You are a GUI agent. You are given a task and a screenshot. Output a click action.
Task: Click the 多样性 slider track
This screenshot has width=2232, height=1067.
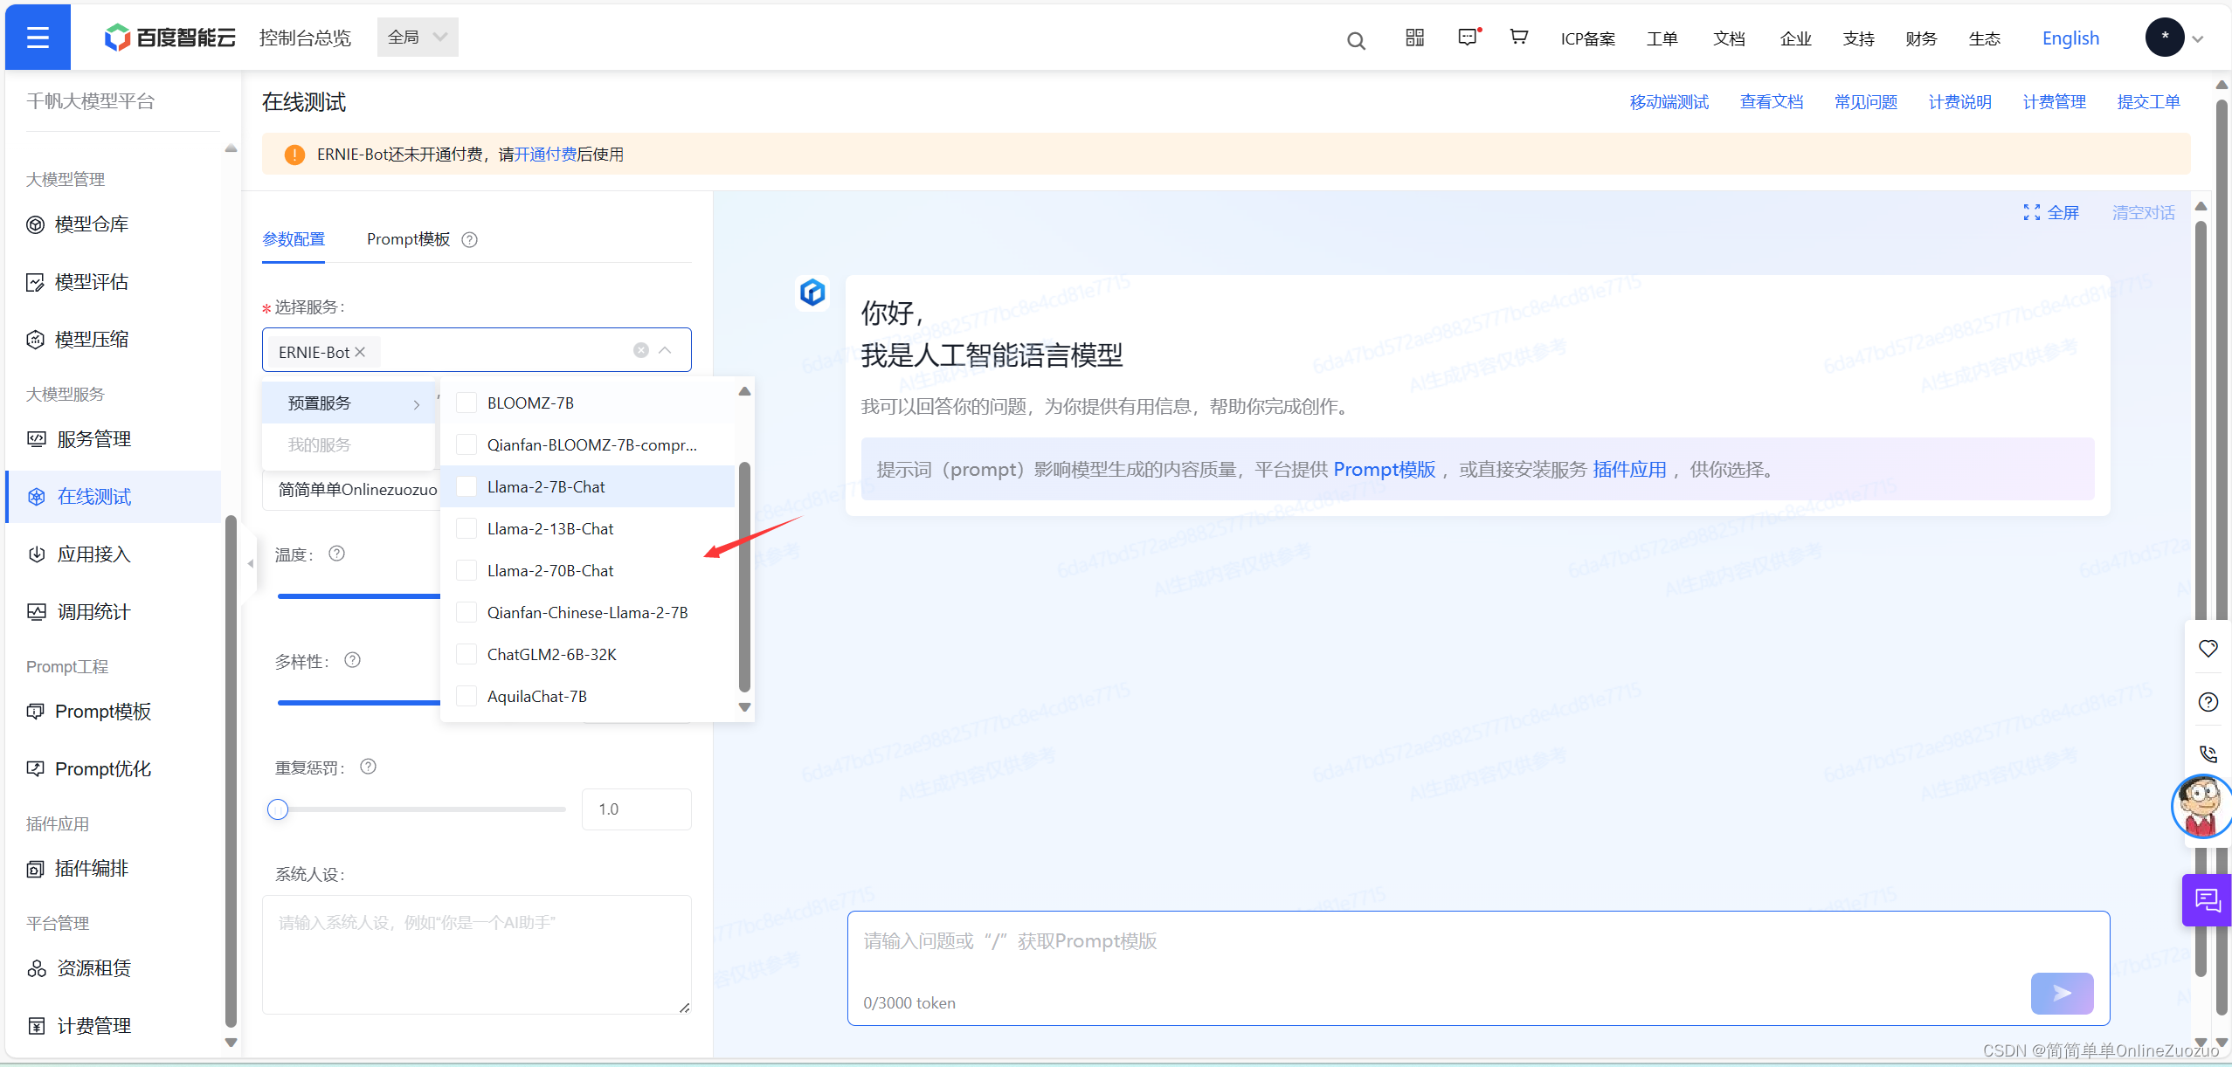point(359,703)
